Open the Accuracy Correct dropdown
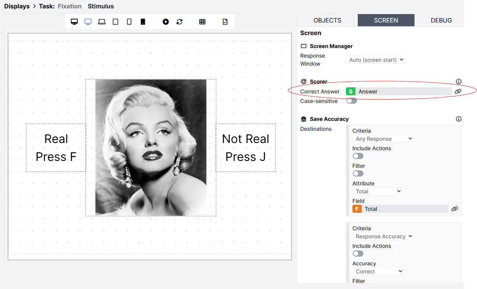The image size is (477, 289). click(378, 271)
